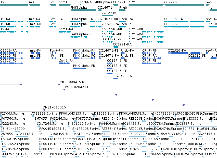Image resolution: width=217 pixels, height=158 pixels.
Task: Click transcript CG2931-RA
Action: (115, 47)
